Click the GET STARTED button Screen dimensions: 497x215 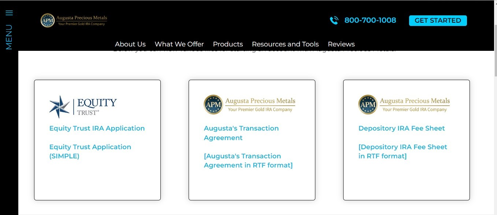(438, 20)
